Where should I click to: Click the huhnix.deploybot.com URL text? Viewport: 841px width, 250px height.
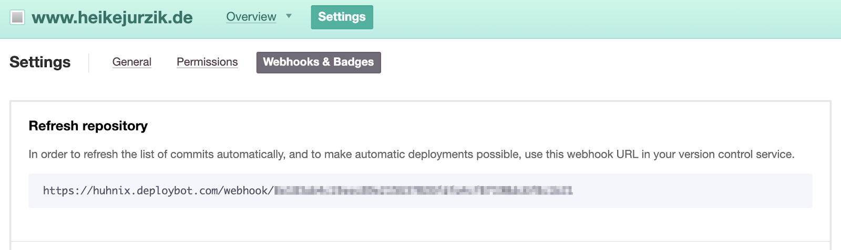pos(158,191)
